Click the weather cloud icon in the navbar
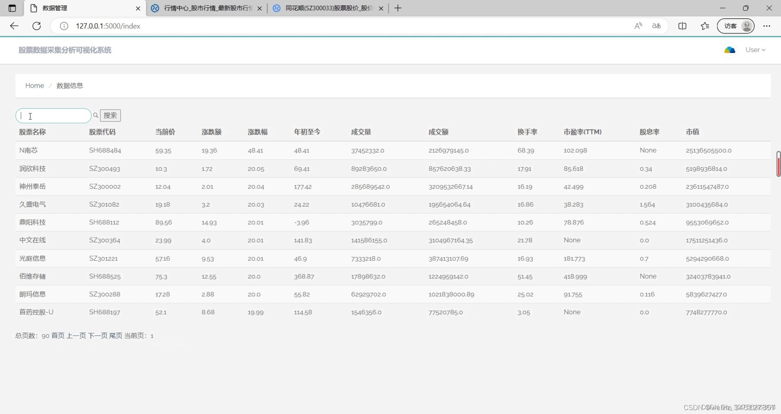Screen dimensions: 781x414 point(730,50)
